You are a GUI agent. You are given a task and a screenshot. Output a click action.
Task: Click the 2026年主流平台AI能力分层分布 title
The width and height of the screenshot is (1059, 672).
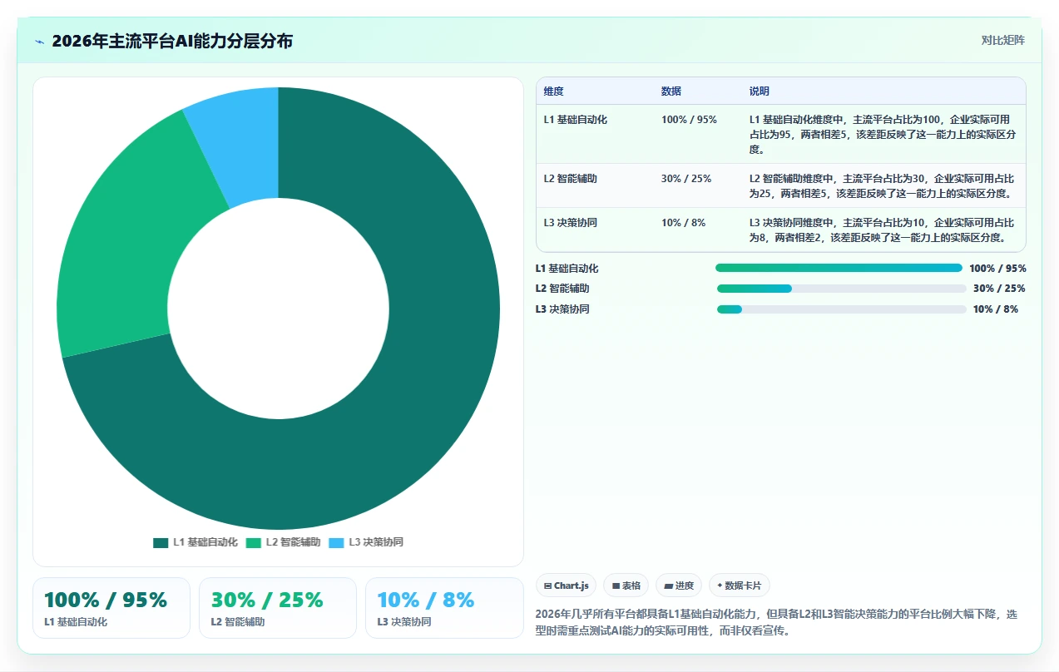pos(172,41)
